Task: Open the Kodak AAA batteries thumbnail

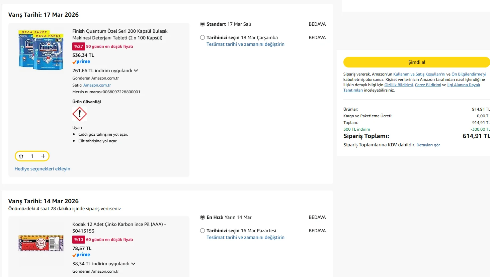Action: (41, 243)
